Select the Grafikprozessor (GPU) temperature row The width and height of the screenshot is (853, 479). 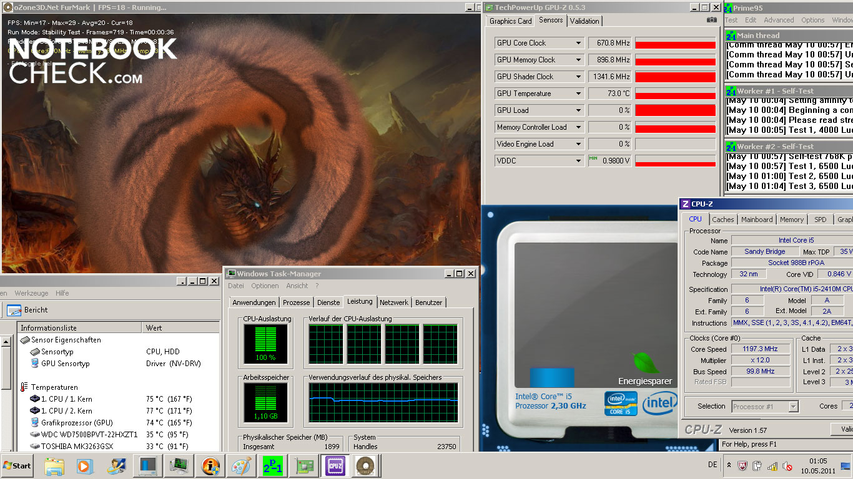point(119,422)
